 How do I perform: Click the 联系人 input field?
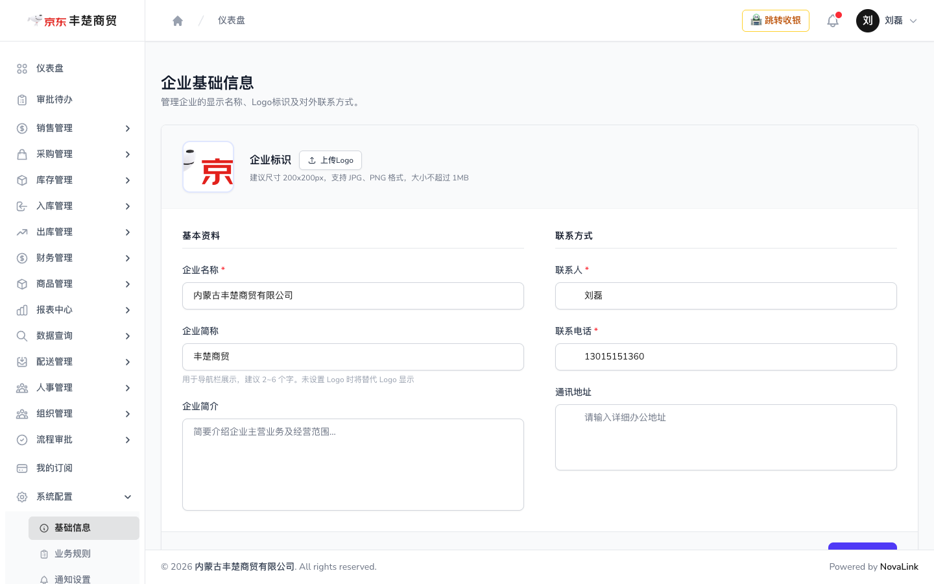(x=726, y=296)
